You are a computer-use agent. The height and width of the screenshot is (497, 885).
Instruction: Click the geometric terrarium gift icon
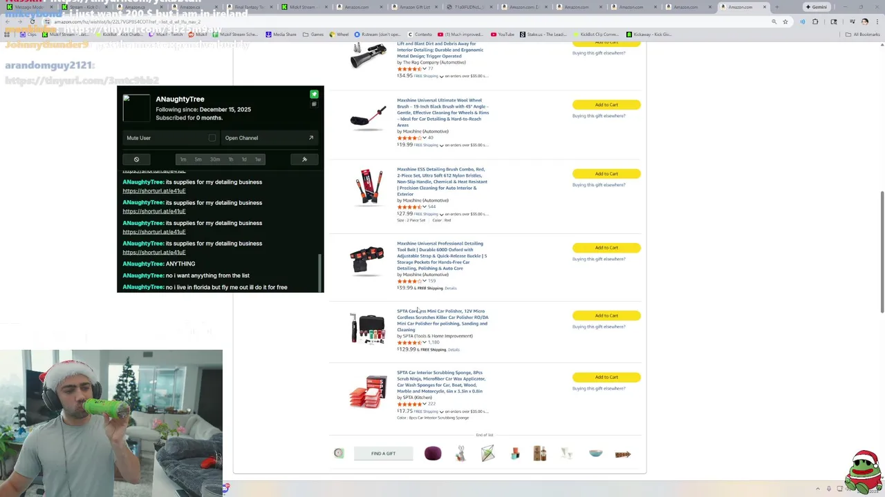click(487, 454)
